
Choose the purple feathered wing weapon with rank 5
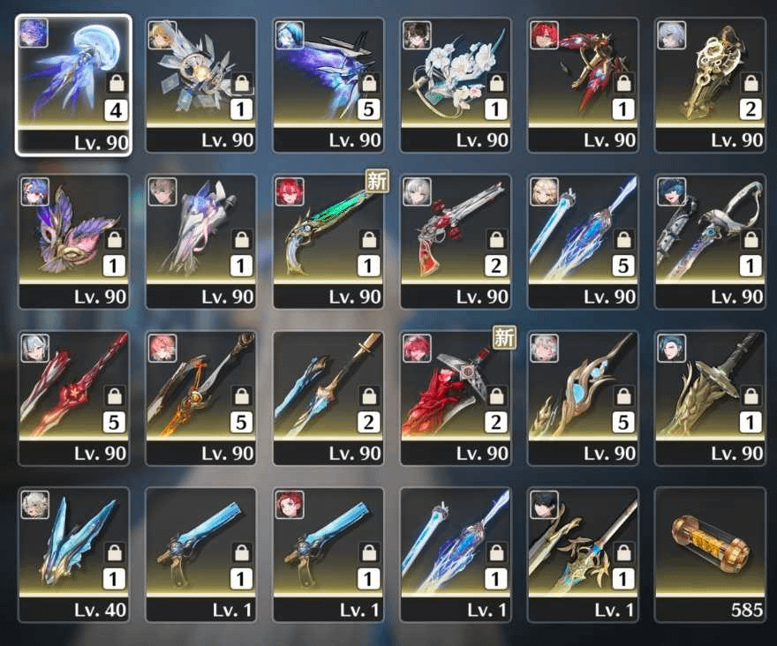click(328, 86)
